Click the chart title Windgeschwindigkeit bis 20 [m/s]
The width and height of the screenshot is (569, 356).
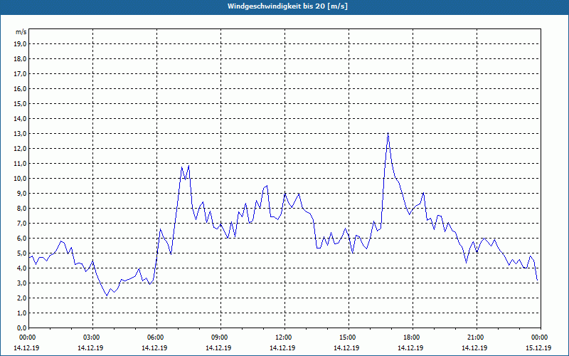[x=287, y=6]
